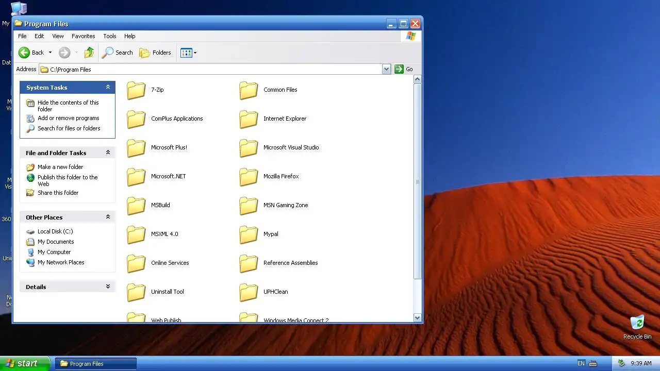Click Add or remove programs link

(68, 118)
